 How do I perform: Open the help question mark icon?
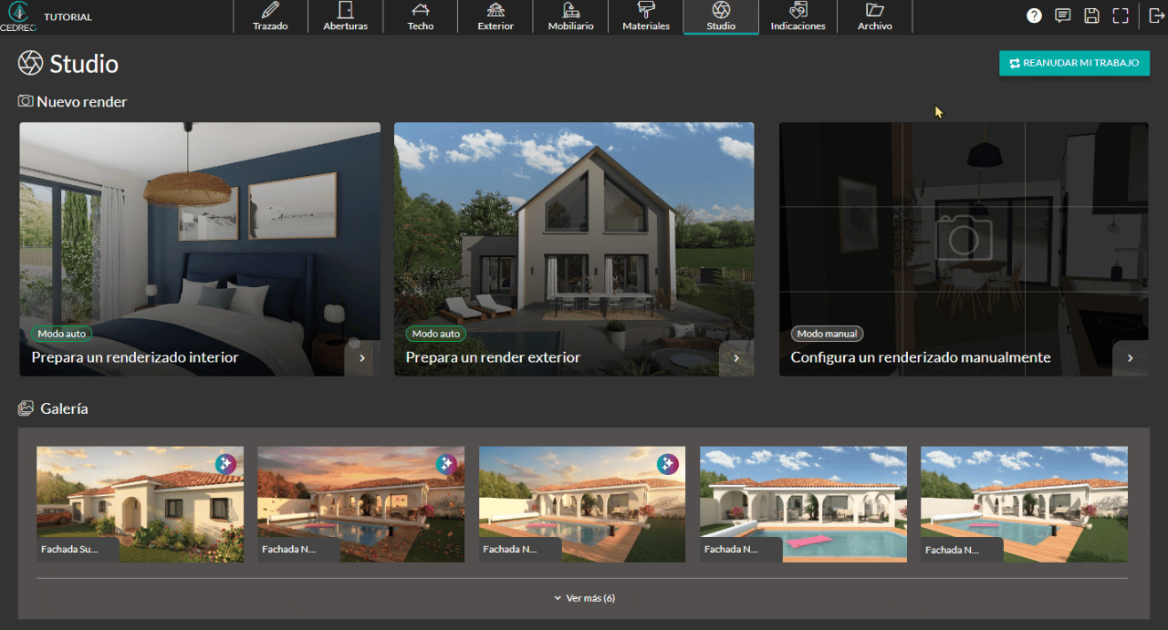pos(1034,15)
